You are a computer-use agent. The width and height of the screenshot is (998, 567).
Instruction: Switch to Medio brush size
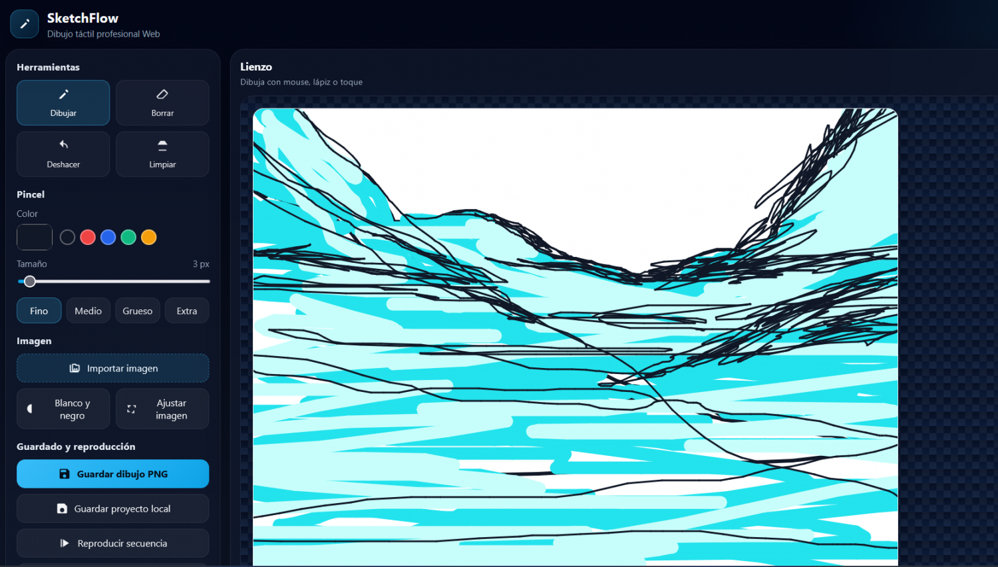click(88, 311)
